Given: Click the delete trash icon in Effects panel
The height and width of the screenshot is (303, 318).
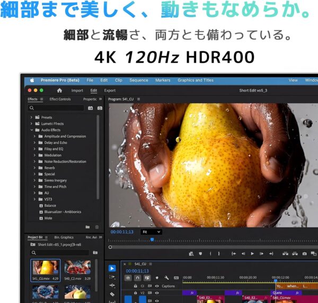Looking at the screenshot, I should (x=97, y=227).
